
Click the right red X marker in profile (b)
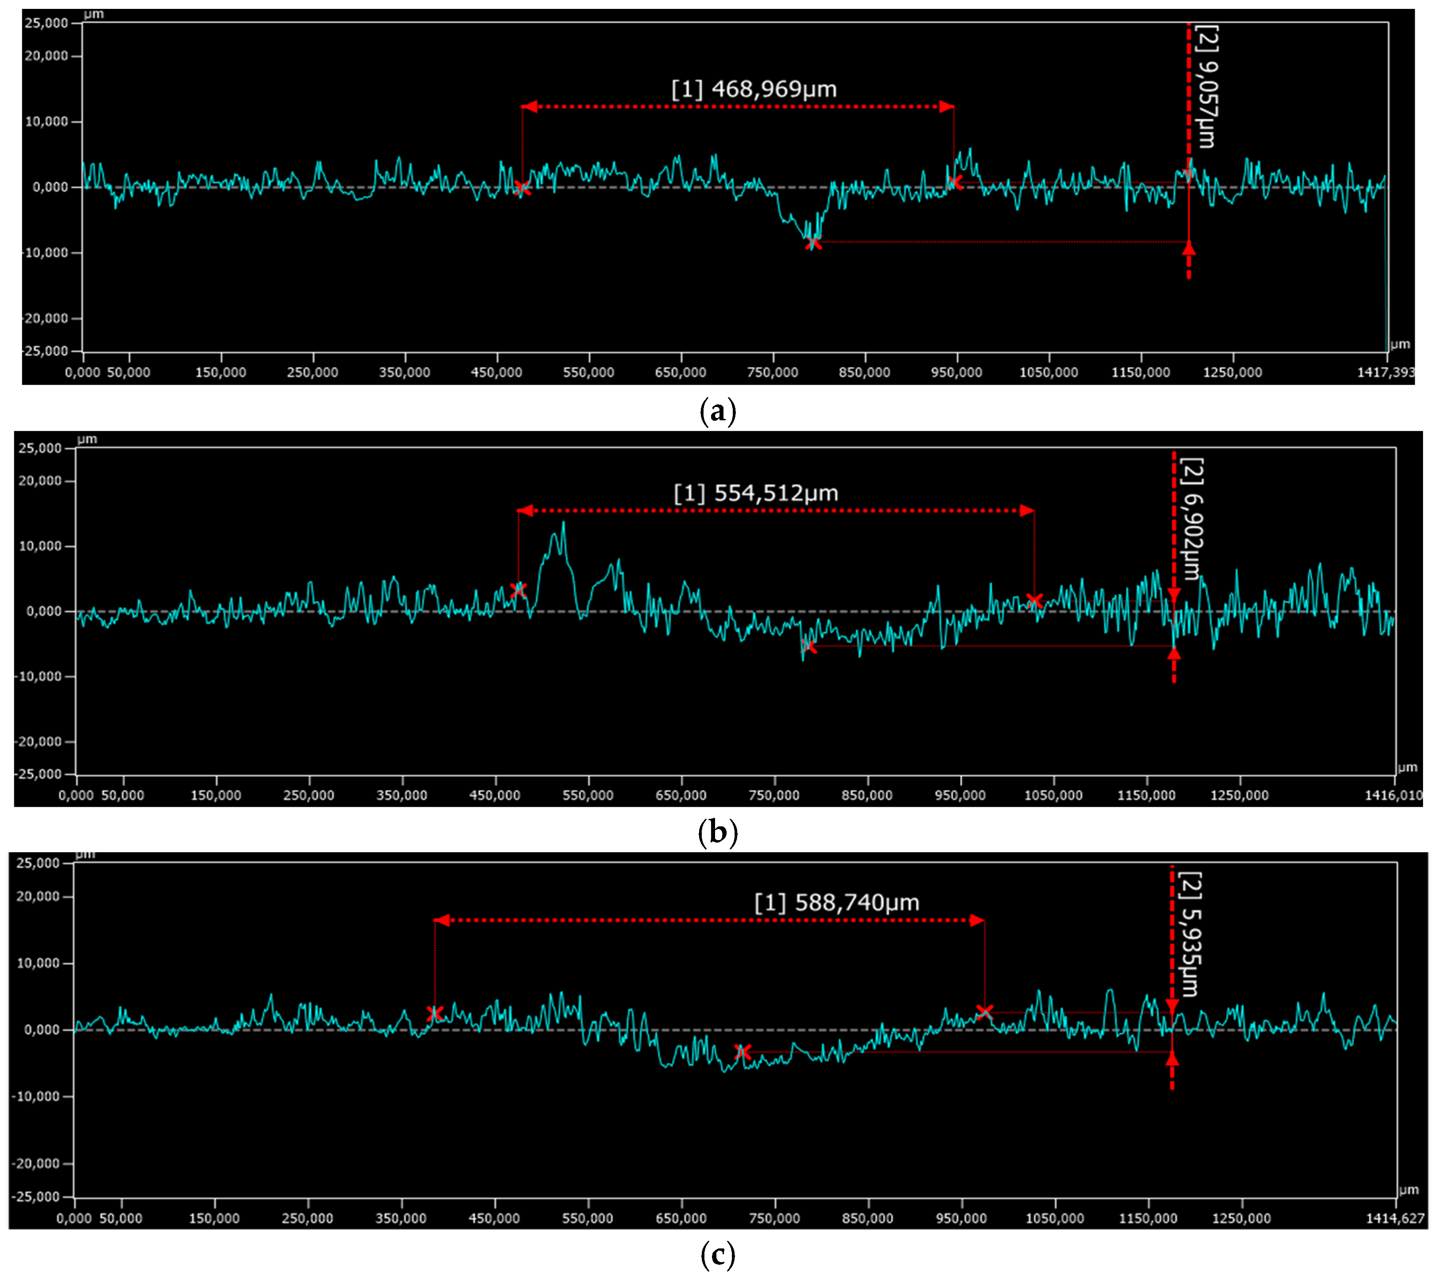pyautogui.click(x=1034, y=601)
